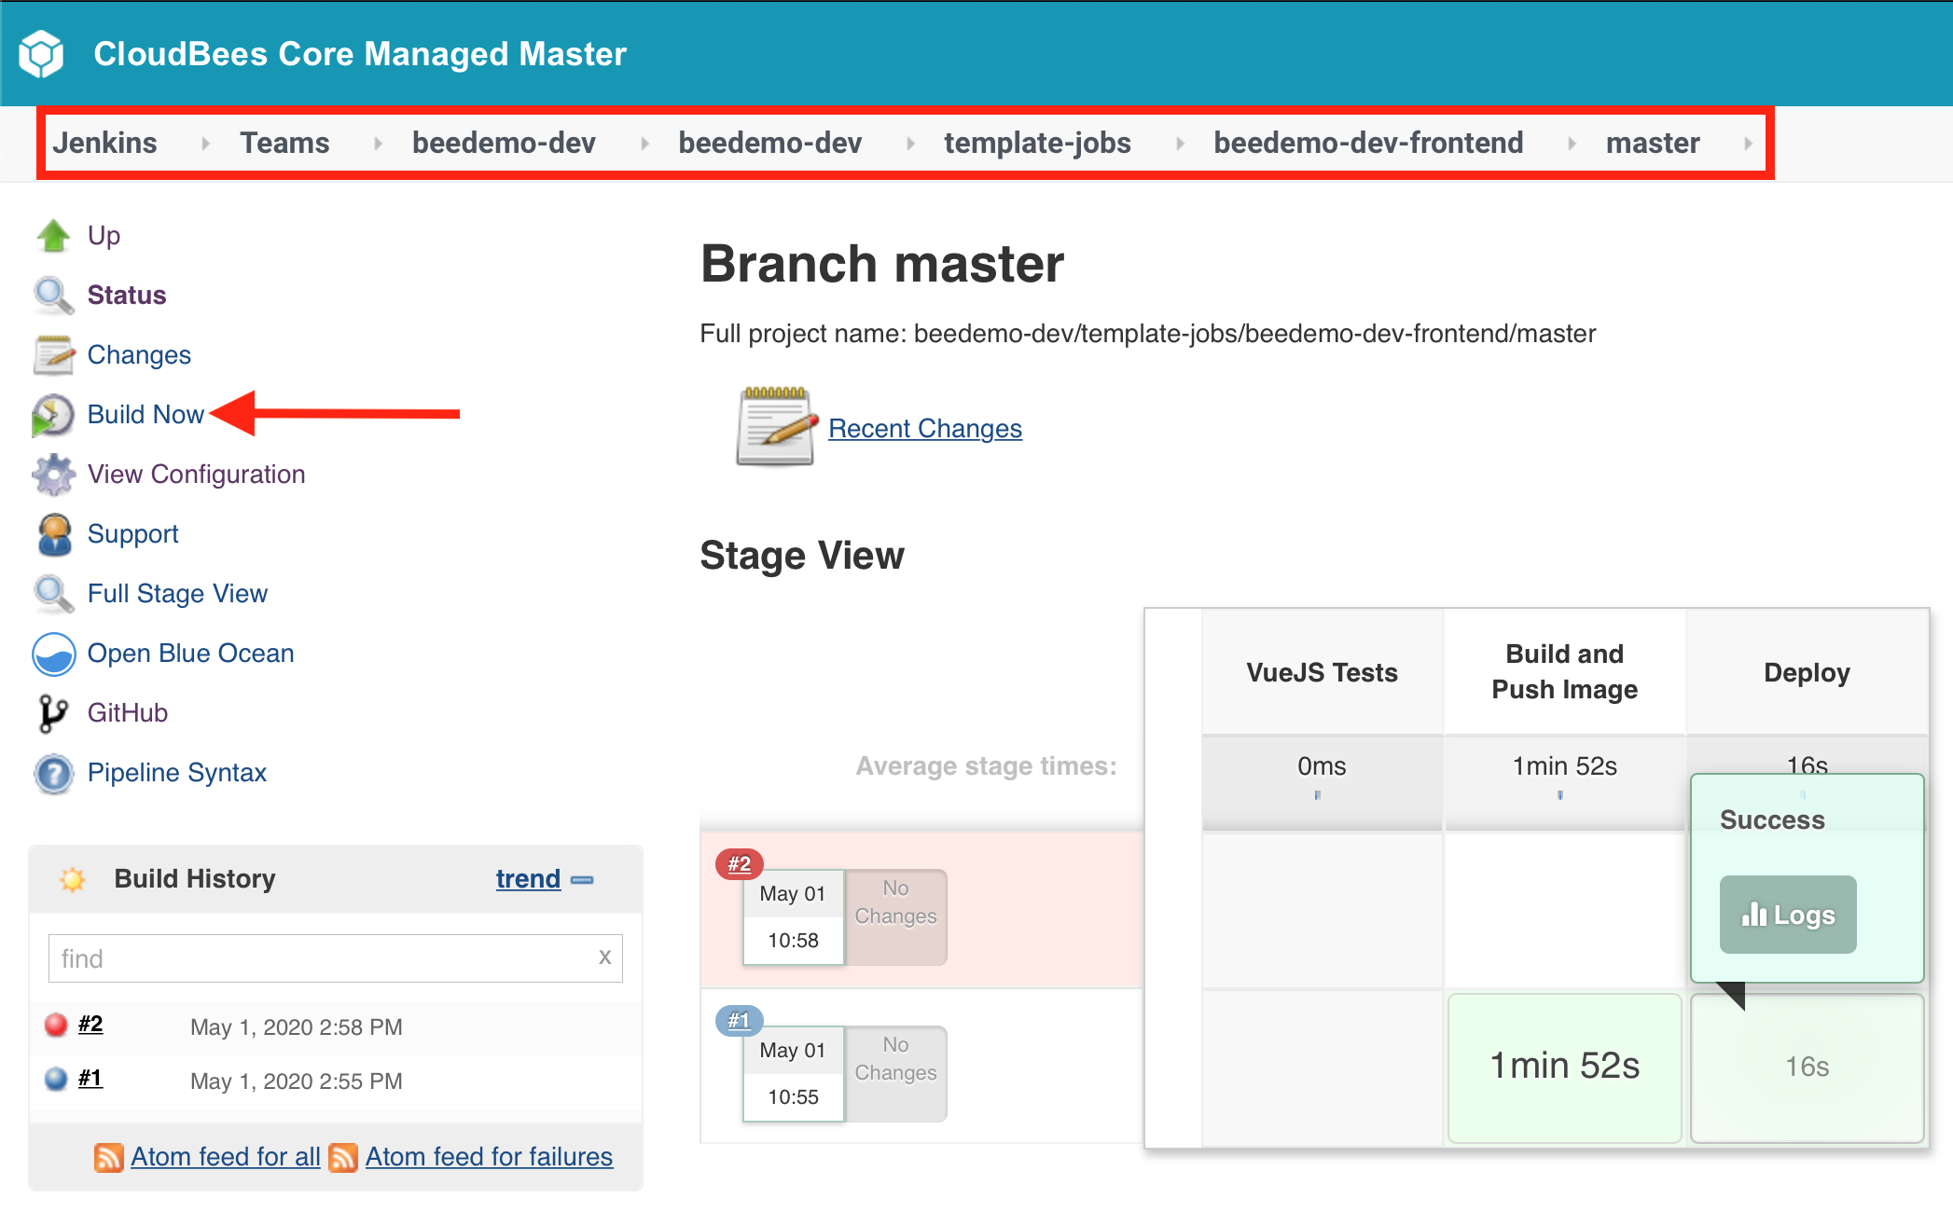1953x1212 pixels.
Task: Click the Logs button in Success popup
Action: click(x=1788, y=915)
